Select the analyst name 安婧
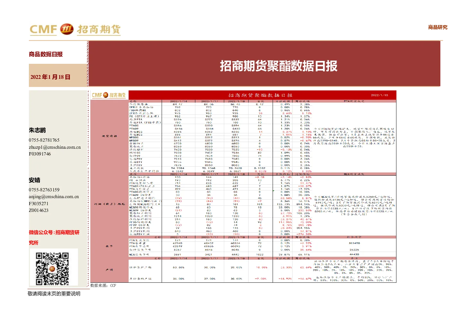This screenshot has height=318, width=450. point(35,180)
